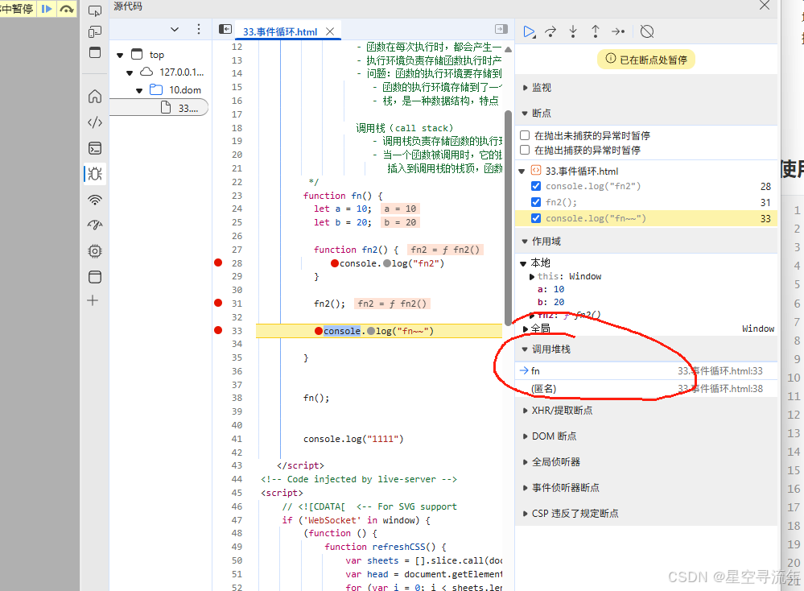This screenshot has height=591, width=804.
Task: Collapse the 本地 local scope
Action: tap(523, 263)
